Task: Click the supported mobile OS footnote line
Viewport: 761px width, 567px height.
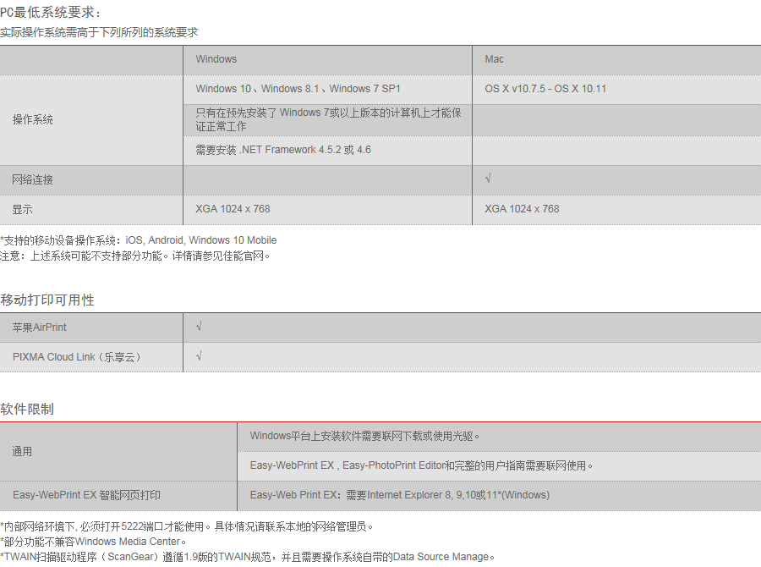Action: [x=139, y=240]
